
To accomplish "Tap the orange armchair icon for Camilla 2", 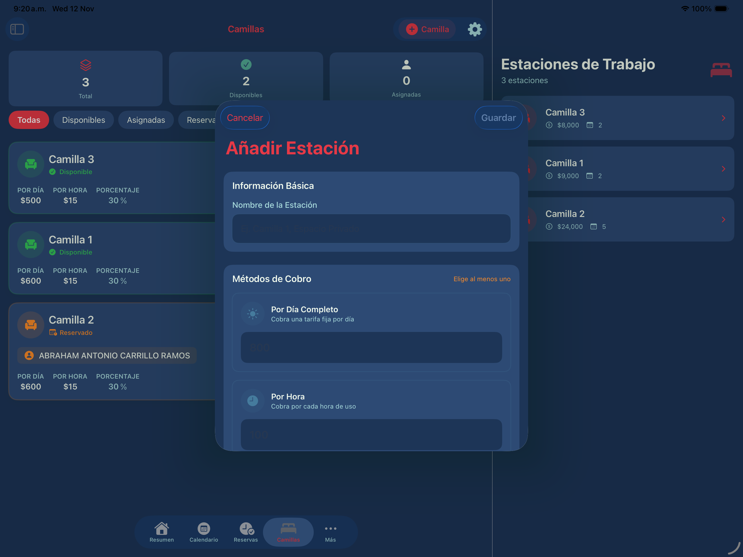I will coord(31,325).
